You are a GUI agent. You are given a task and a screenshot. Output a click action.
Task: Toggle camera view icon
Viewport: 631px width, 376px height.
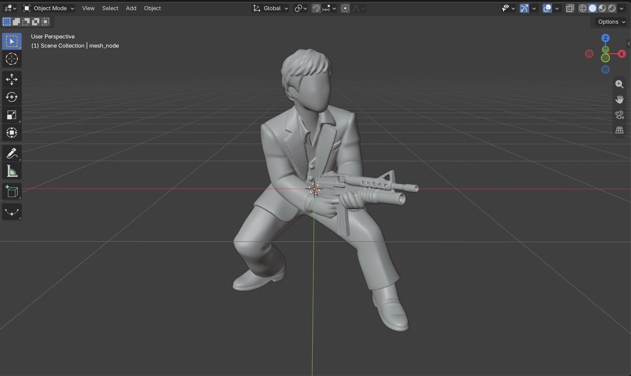pyautogui.click(x=619, y=115)
